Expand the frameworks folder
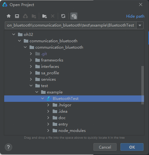This screenshot has height=155, width=149. click(31, 60)
